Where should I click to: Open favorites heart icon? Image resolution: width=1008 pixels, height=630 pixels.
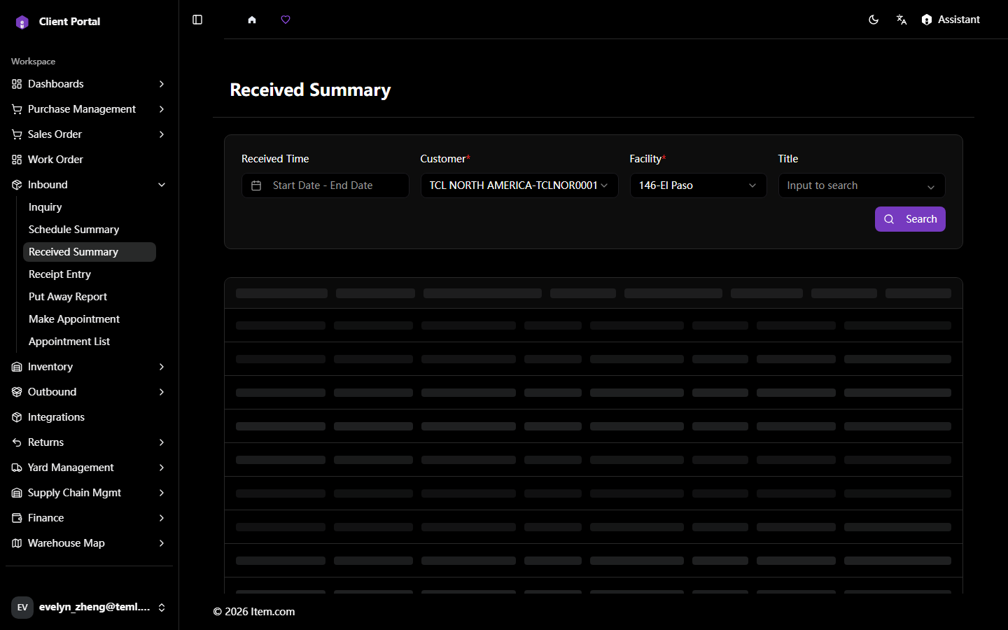coord(286,20)
